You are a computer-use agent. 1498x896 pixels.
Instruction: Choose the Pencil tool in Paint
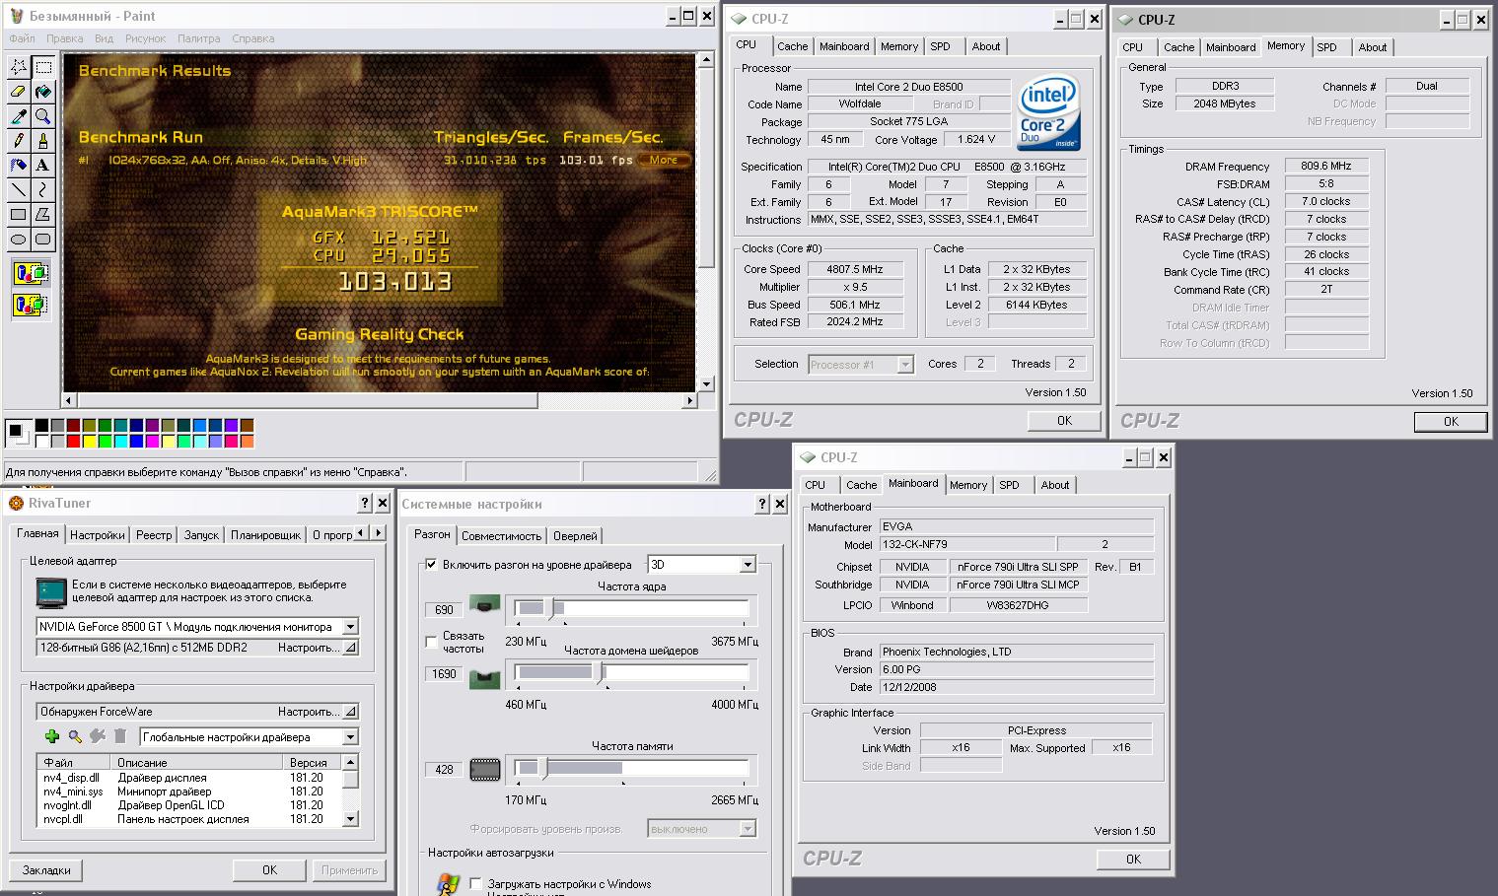point(19,141)
